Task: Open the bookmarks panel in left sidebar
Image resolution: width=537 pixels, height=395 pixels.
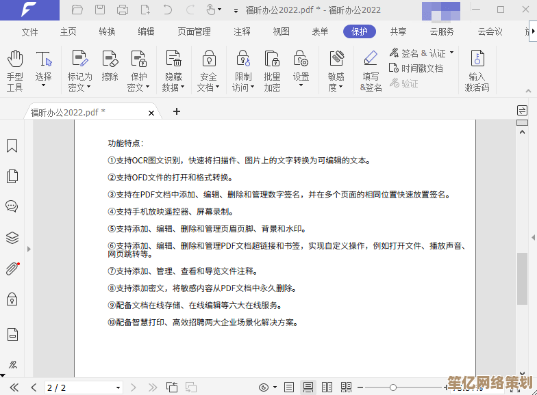Action: tap(12, 146)
